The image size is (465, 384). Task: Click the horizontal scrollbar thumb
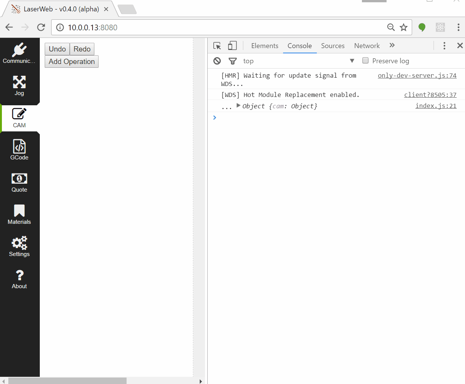(67, 381)
